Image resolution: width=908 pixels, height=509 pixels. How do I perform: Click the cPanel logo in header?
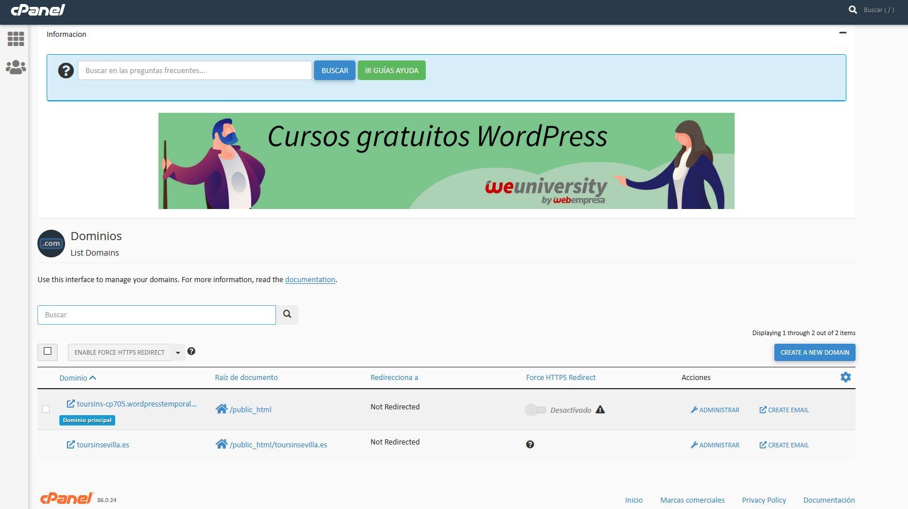coord(37,10)
